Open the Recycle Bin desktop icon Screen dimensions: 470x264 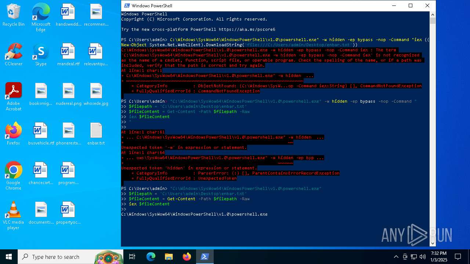(x=14, y=15)
